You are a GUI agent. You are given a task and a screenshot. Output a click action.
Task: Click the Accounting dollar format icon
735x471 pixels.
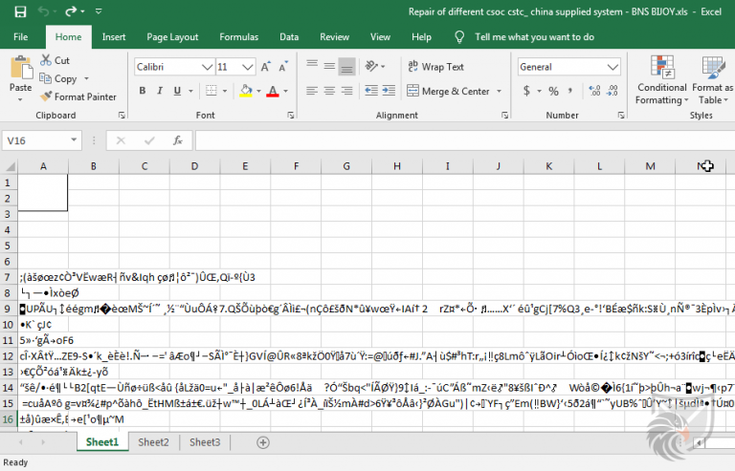[527, 91]
